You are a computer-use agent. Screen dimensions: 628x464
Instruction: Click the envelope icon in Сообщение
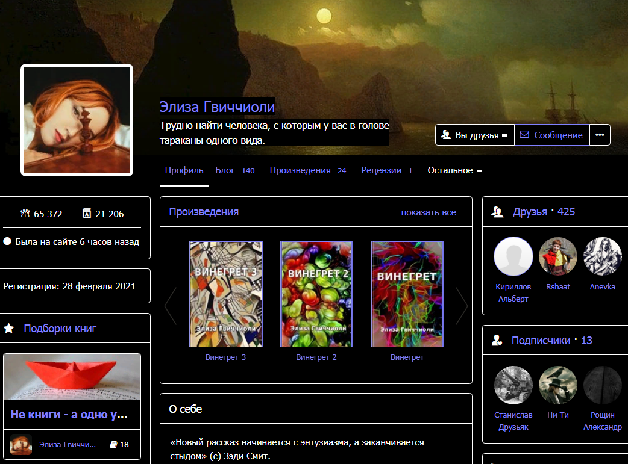click(x=524, y=135)
